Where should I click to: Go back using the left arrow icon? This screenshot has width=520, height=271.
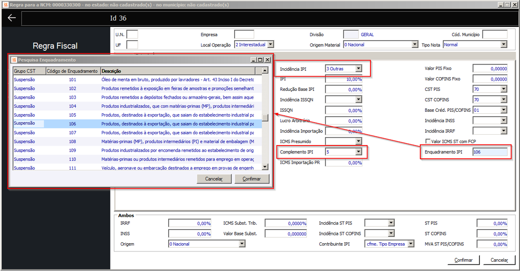[x=12, y=18]
